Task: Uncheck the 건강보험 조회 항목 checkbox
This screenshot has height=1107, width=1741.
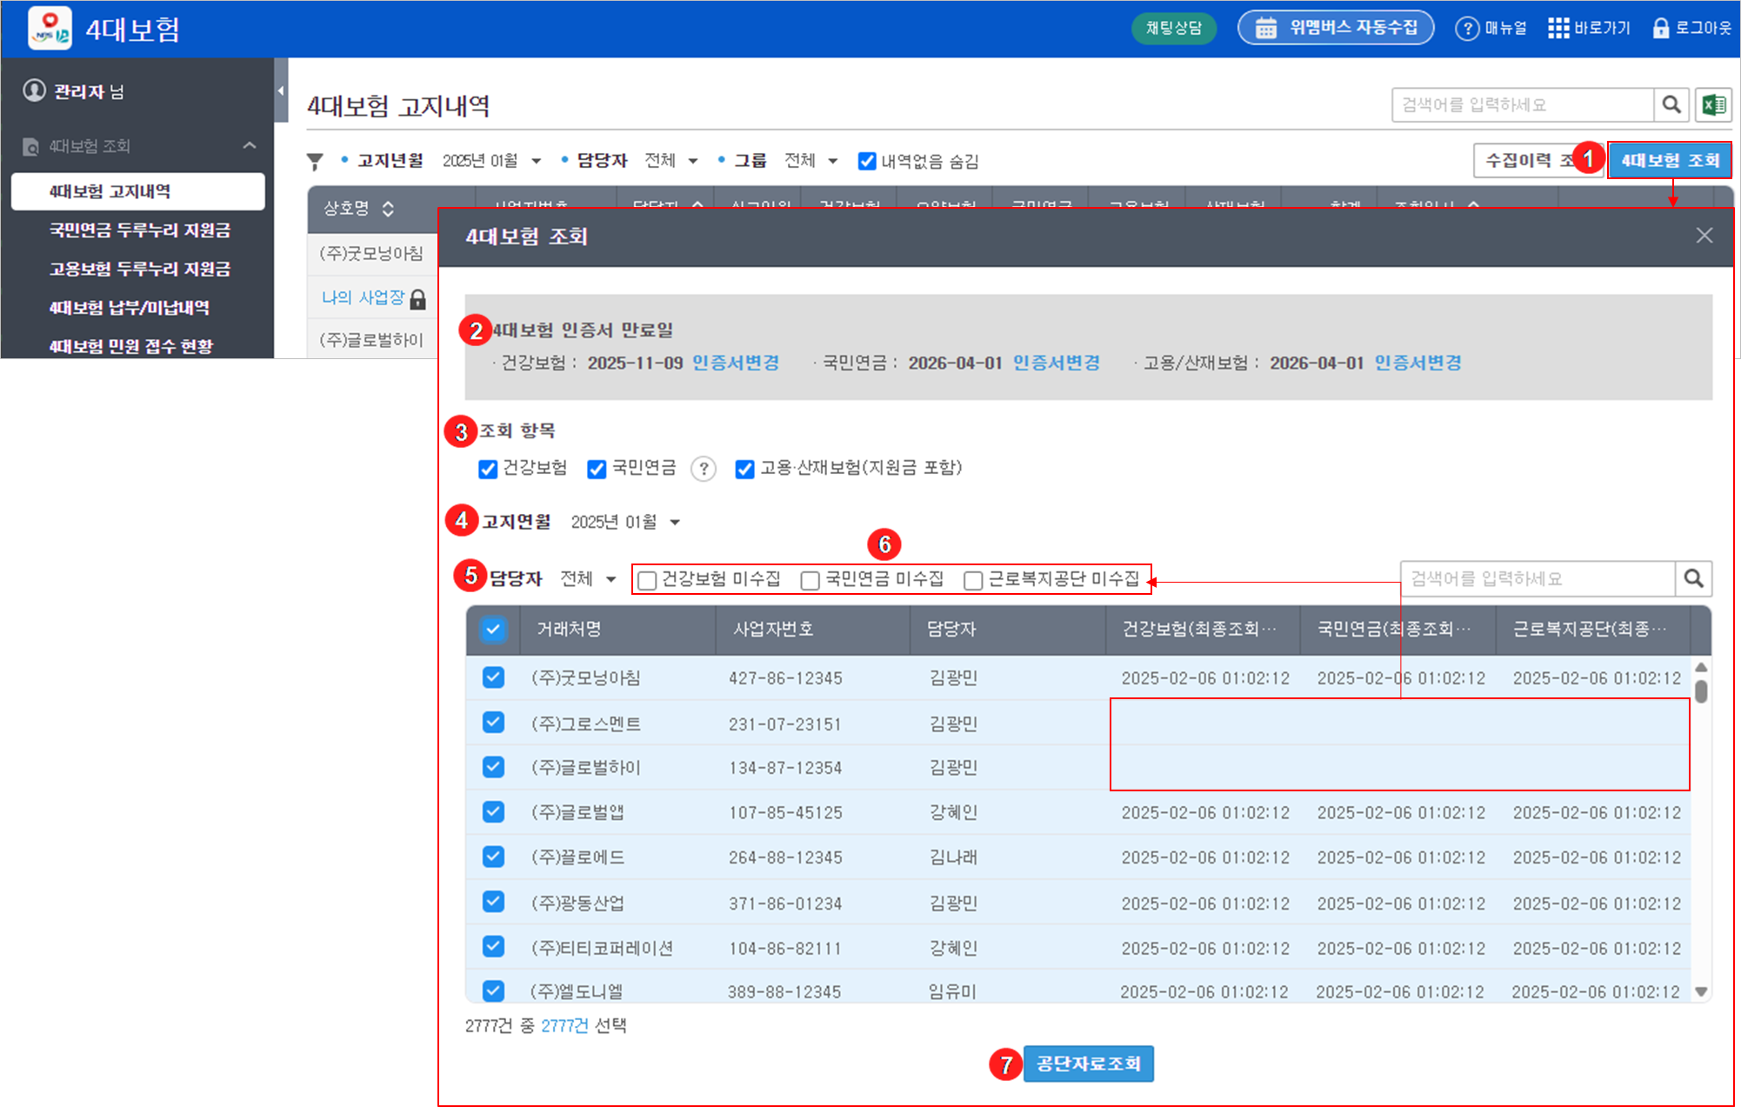Action: tap(488, 470)
